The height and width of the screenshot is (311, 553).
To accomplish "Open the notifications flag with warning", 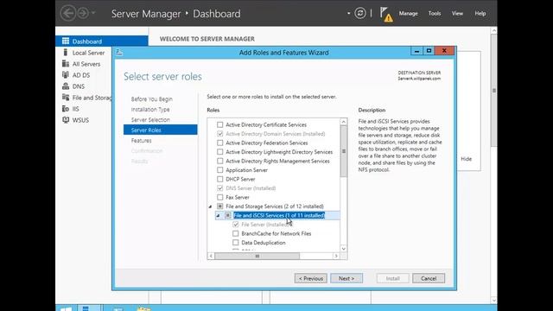I will coord(386,15).
